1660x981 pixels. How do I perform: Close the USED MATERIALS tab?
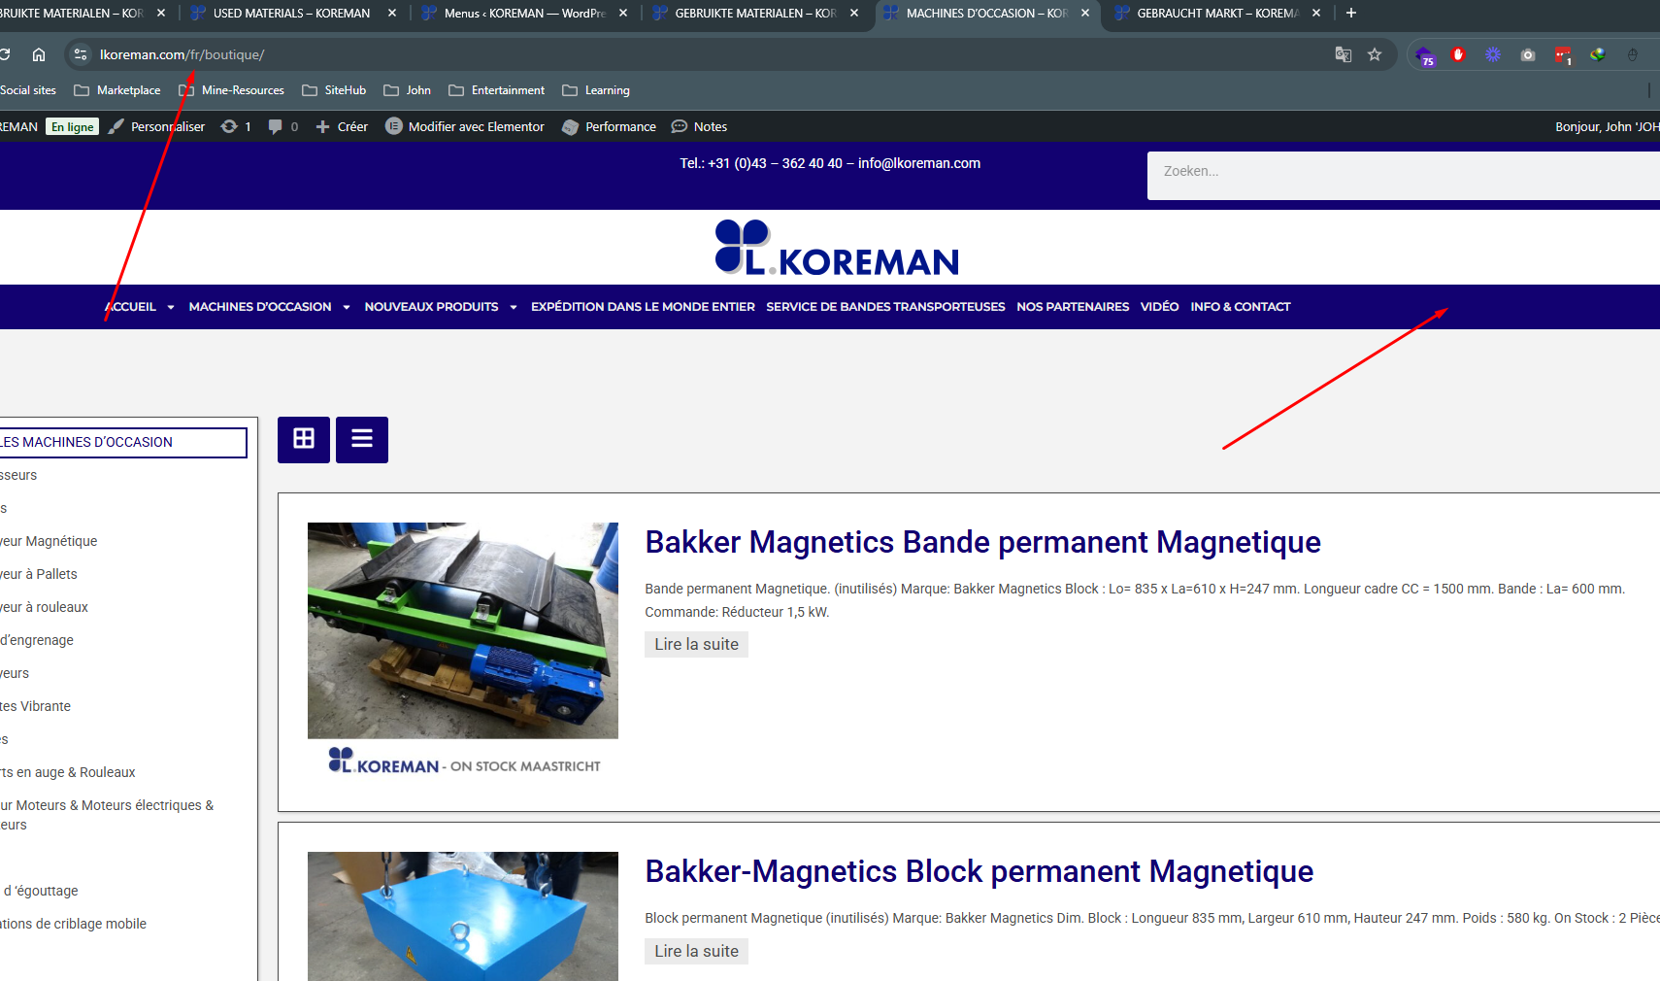pos(392,13)
